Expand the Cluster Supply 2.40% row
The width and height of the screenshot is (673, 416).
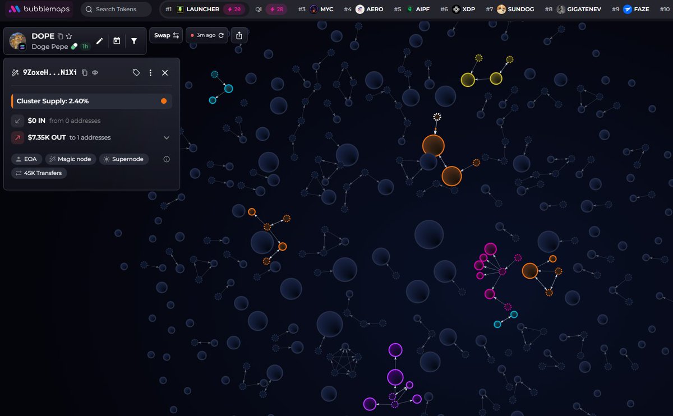point(91,101)
